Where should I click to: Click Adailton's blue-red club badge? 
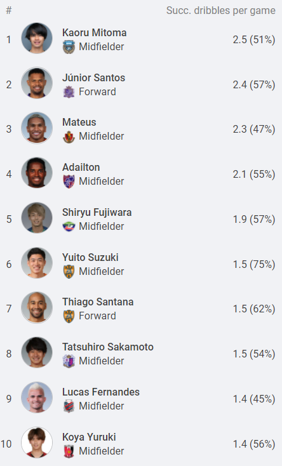pyautogui.click(x=69, y=182)
